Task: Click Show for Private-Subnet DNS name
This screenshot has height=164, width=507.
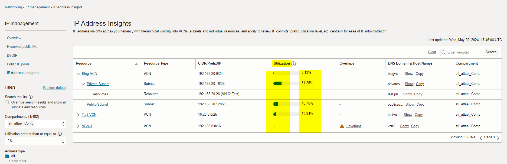Action: coord(409,84)
